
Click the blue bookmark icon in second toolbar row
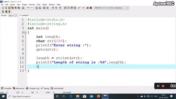[9, 12]
